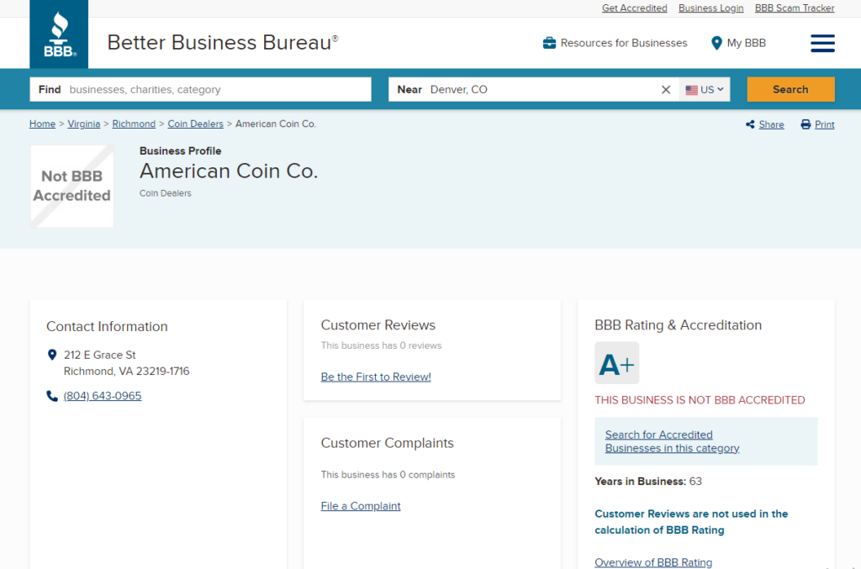Click the Share icon
The image size is (861, 569).
click(x=750, y=124)
